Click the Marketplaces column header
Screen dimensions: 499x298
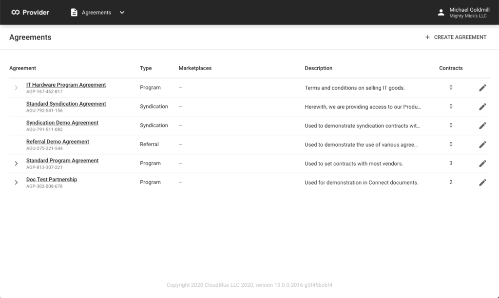[x=195, y=68]
